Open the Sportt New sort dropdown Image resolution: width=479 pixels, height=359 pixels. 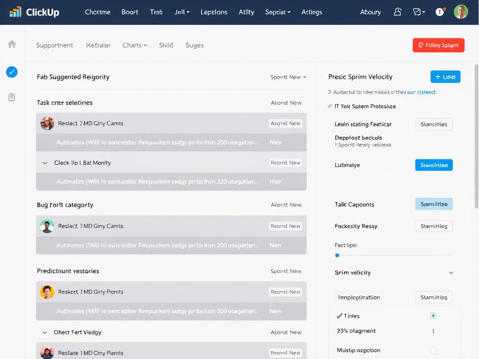click(288, 77)
